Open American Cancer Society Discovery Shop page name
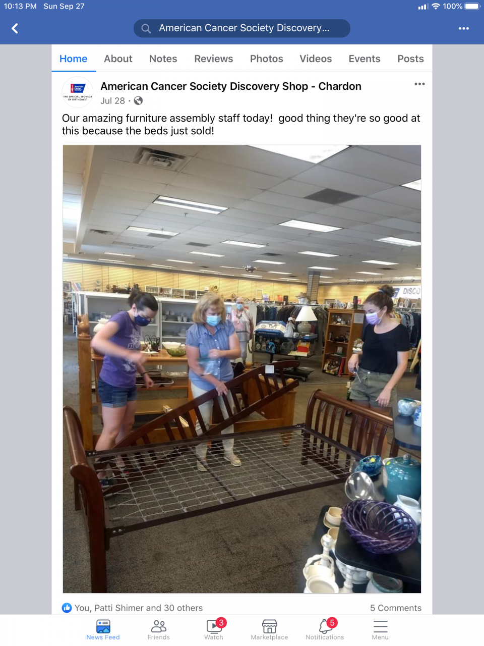Image resolution: width=484 pixels, height=646 pixels. 231,86
